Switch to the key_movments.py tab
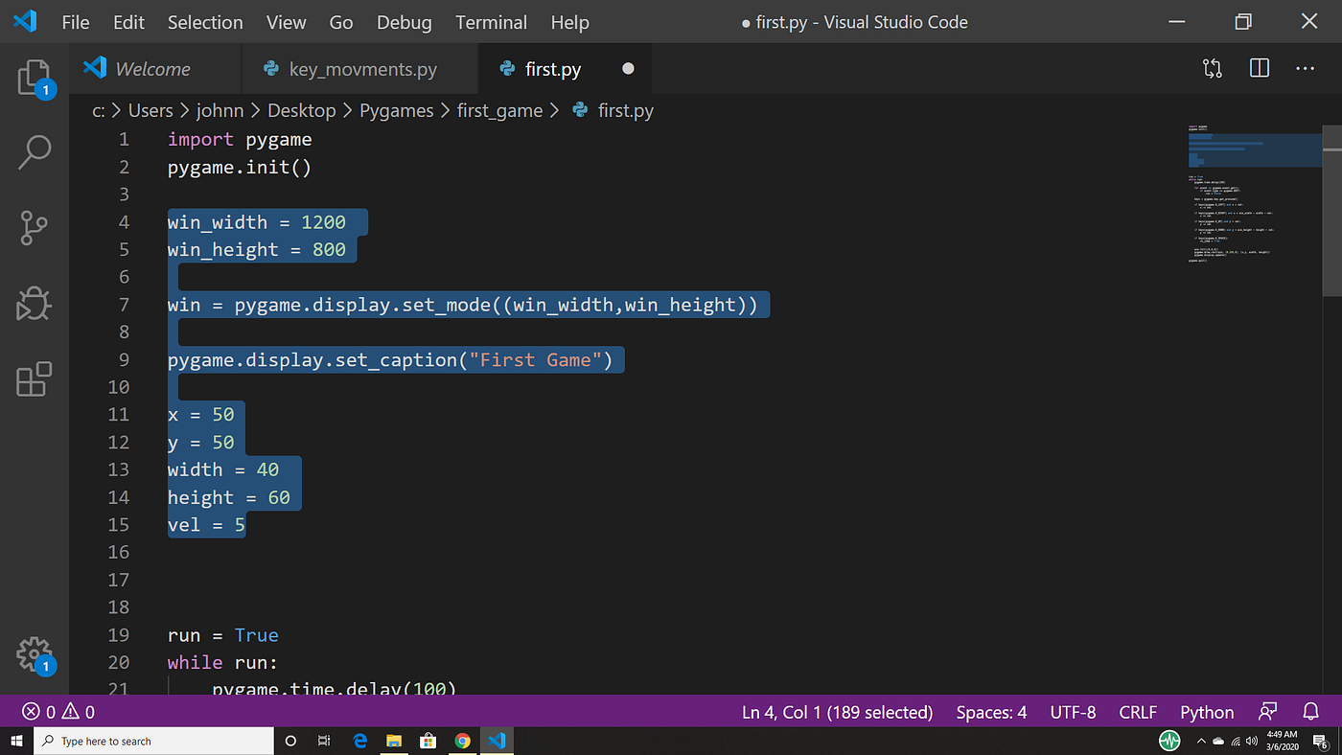Viewport: 1342px width, 755px height. [x=359, y=69]
